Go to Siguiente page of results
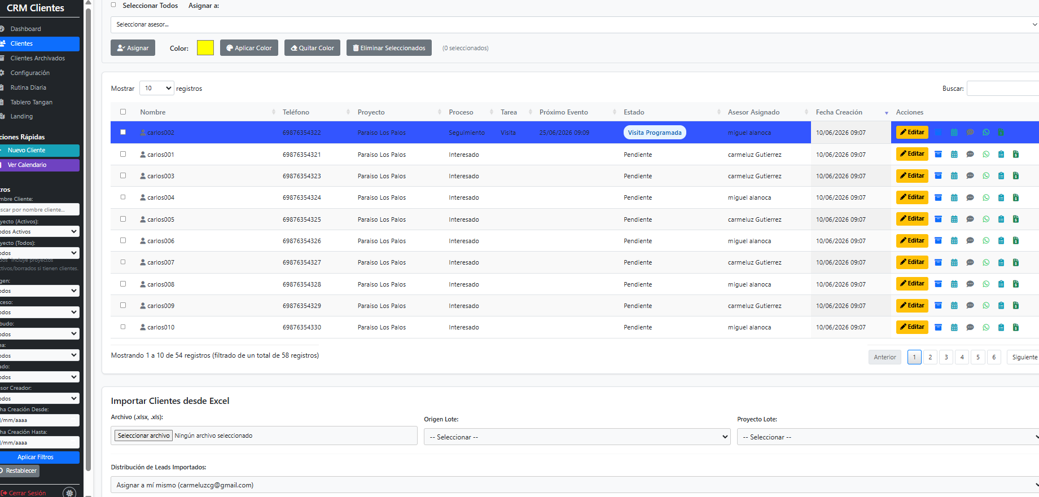The height and width of the screenshot is (497, 1039). point(1024,357)
